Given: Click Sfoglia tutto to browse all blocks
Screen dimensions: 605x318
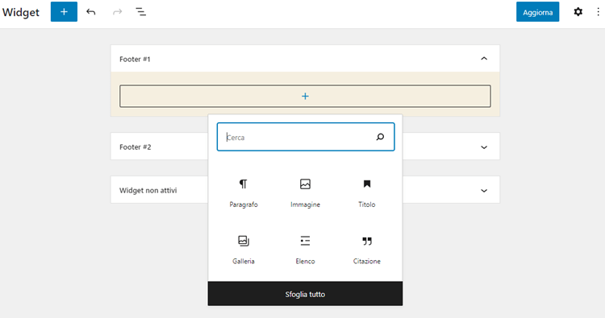Looking at the screenshot, I should (x=305, y=294).
